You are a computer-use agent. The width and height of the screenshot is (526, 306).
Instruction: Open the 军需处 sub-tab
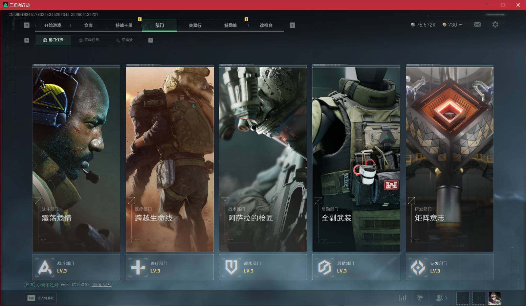click(x=124, y=40)
